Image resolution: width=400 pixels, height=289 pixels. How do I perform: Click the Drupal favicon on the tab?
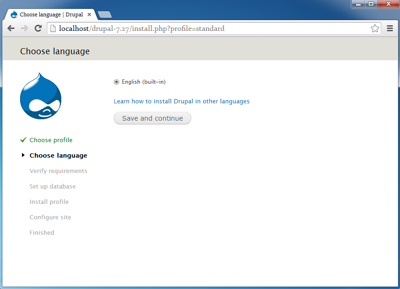coord(14,14)
